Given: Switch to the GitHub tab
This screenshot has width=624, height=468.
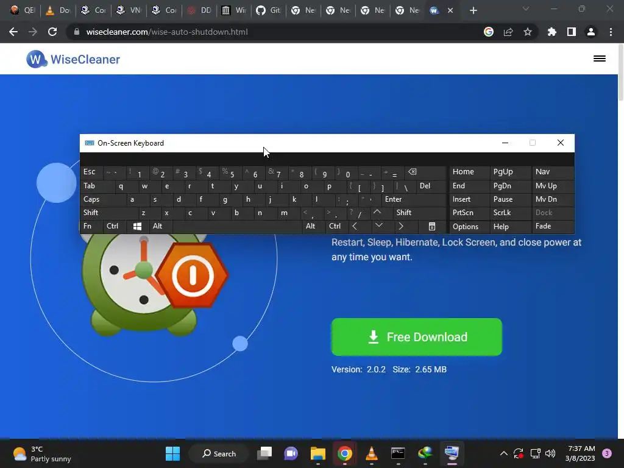Looking at the screenshot, I should click(269, 10).
